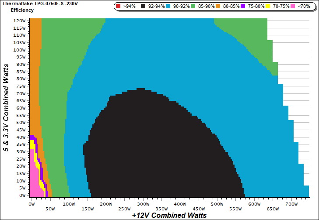Click the 0W tick label on x-axis
The image size is (319, 220).
(32, 204)
